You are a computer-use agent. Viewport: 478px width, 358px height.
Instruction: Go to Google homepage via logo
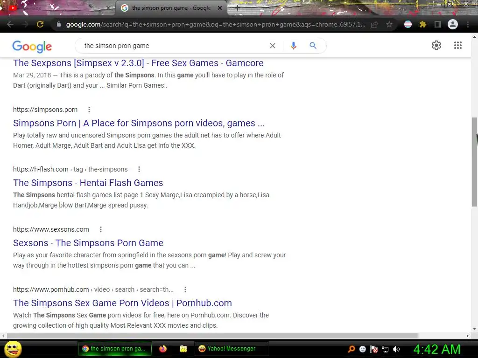pyautogui.click(x=32, y=46)
